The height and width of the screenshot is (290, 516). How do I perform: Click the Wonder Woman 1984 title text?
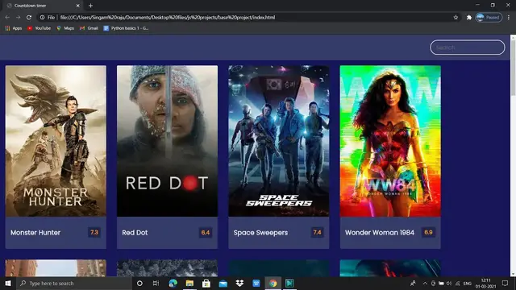point(380,233)
